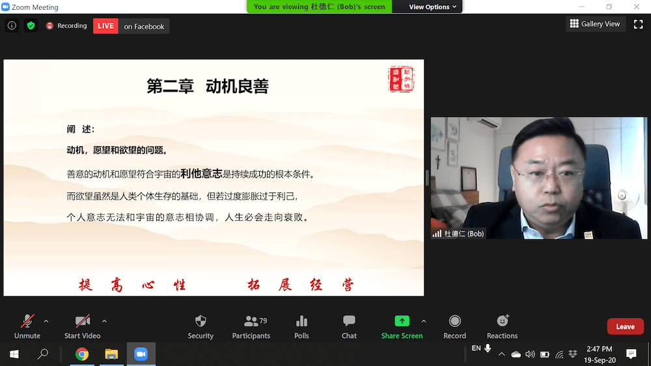The width and height of the screenshot is (651, 366).
Task: Open the Chat panel
Action: pyautogui.click(x=349, y=326)
